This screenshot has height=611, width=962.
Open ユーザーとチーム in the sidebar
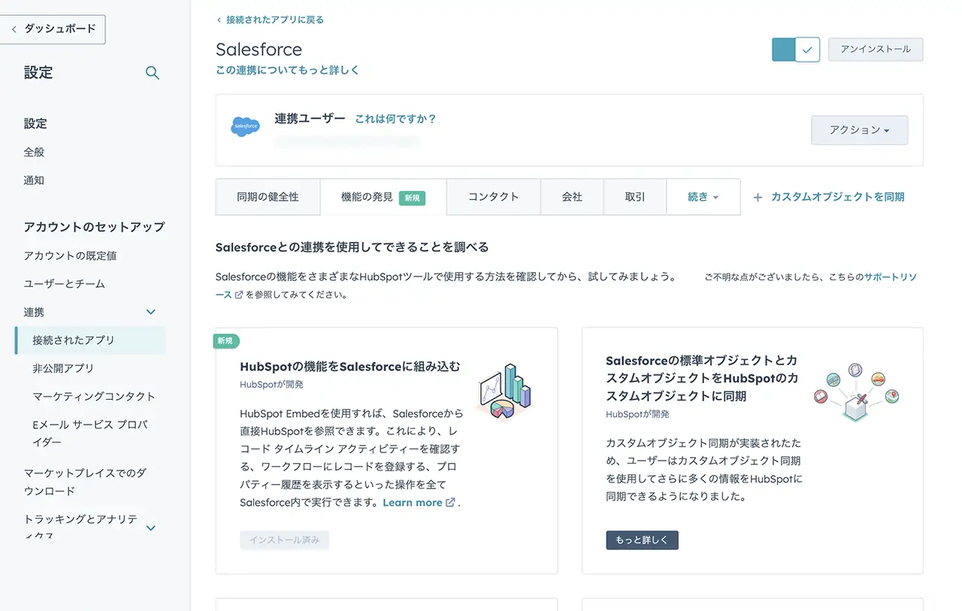point(64,284)
